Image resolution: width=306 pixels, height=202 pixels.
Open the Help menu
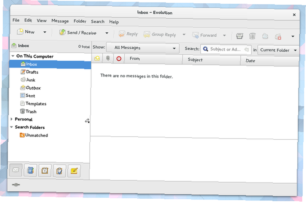click(x=114, y=22)
